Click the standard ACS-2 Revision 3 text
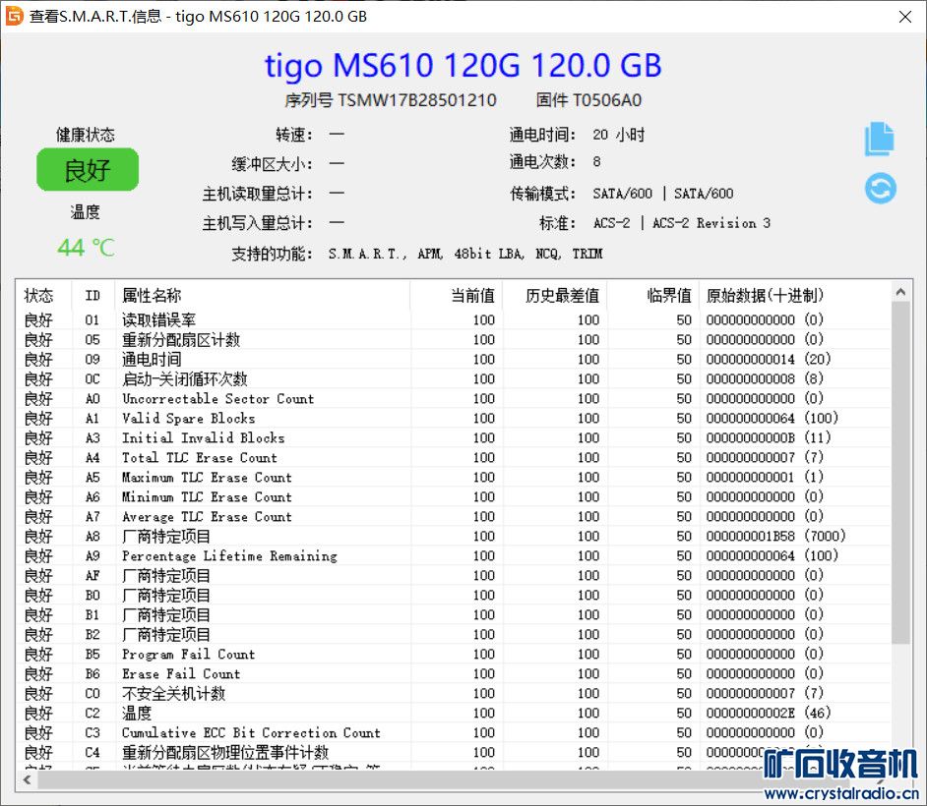Image resolution: width=927 pixels, height=806 pixels. pos(711,223)
